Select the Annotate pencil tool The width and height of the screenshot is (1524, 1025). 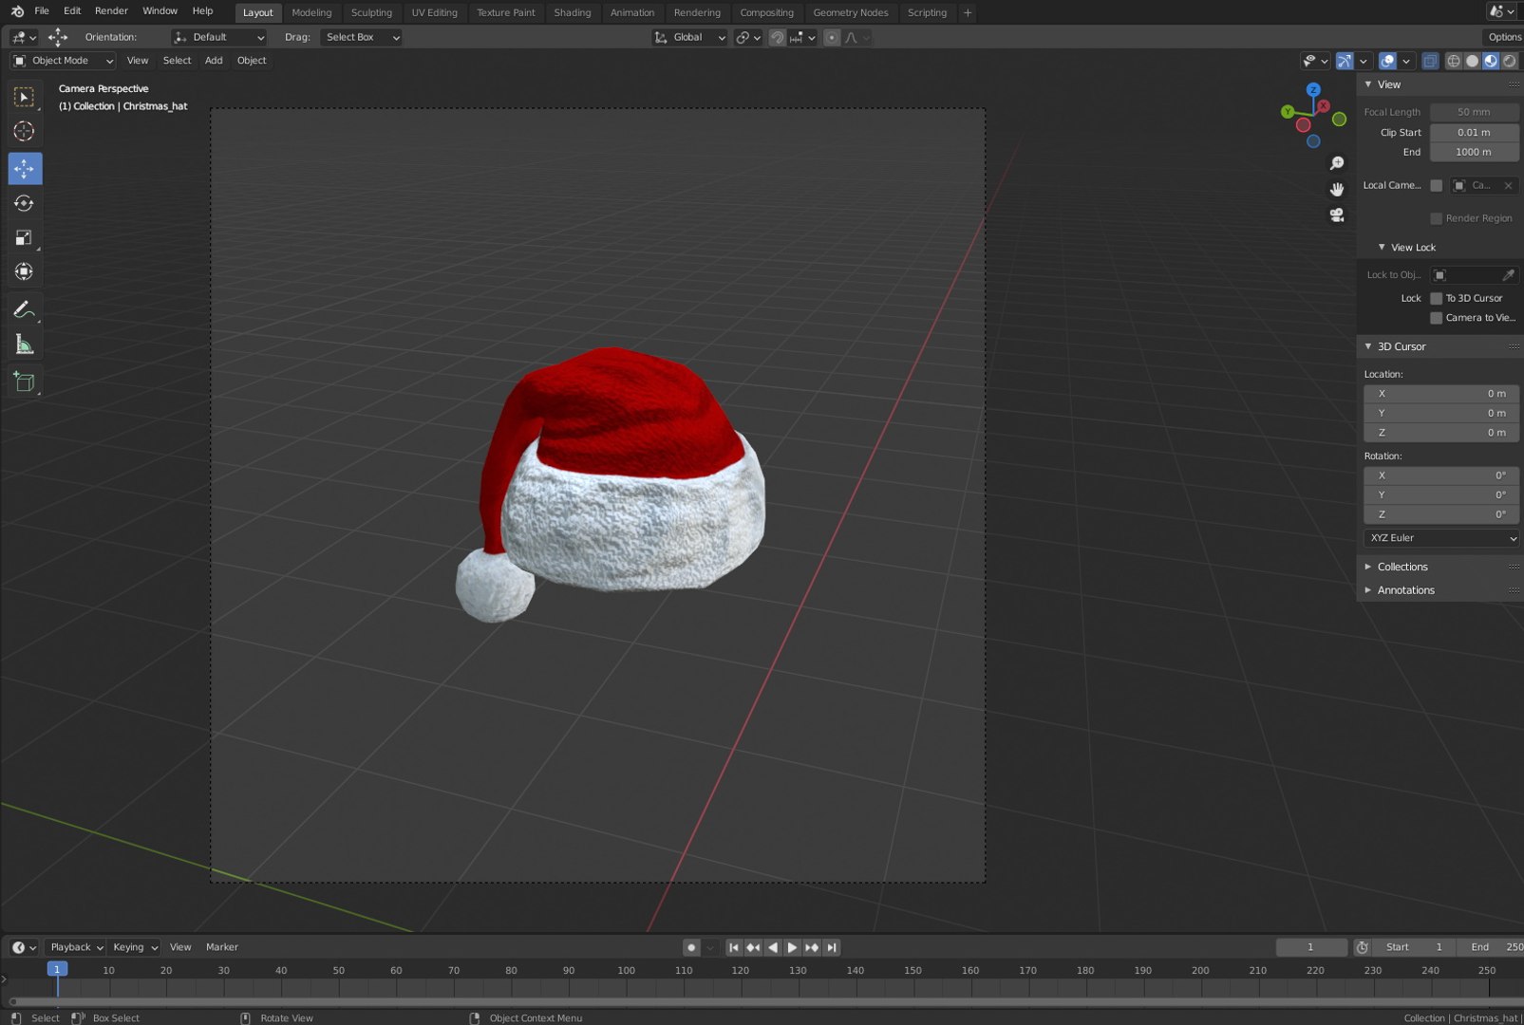25,309
